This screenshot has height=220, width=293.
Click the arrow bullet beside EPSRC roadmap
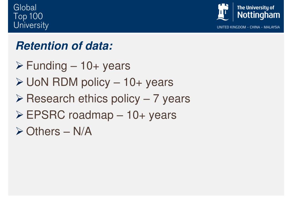pos(19,115)
